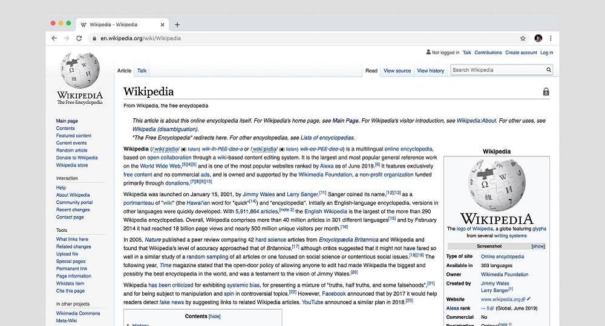The height and width of the screenshot is (326, 605).
Task: Open the Wikidata item link
Action: 70,283
